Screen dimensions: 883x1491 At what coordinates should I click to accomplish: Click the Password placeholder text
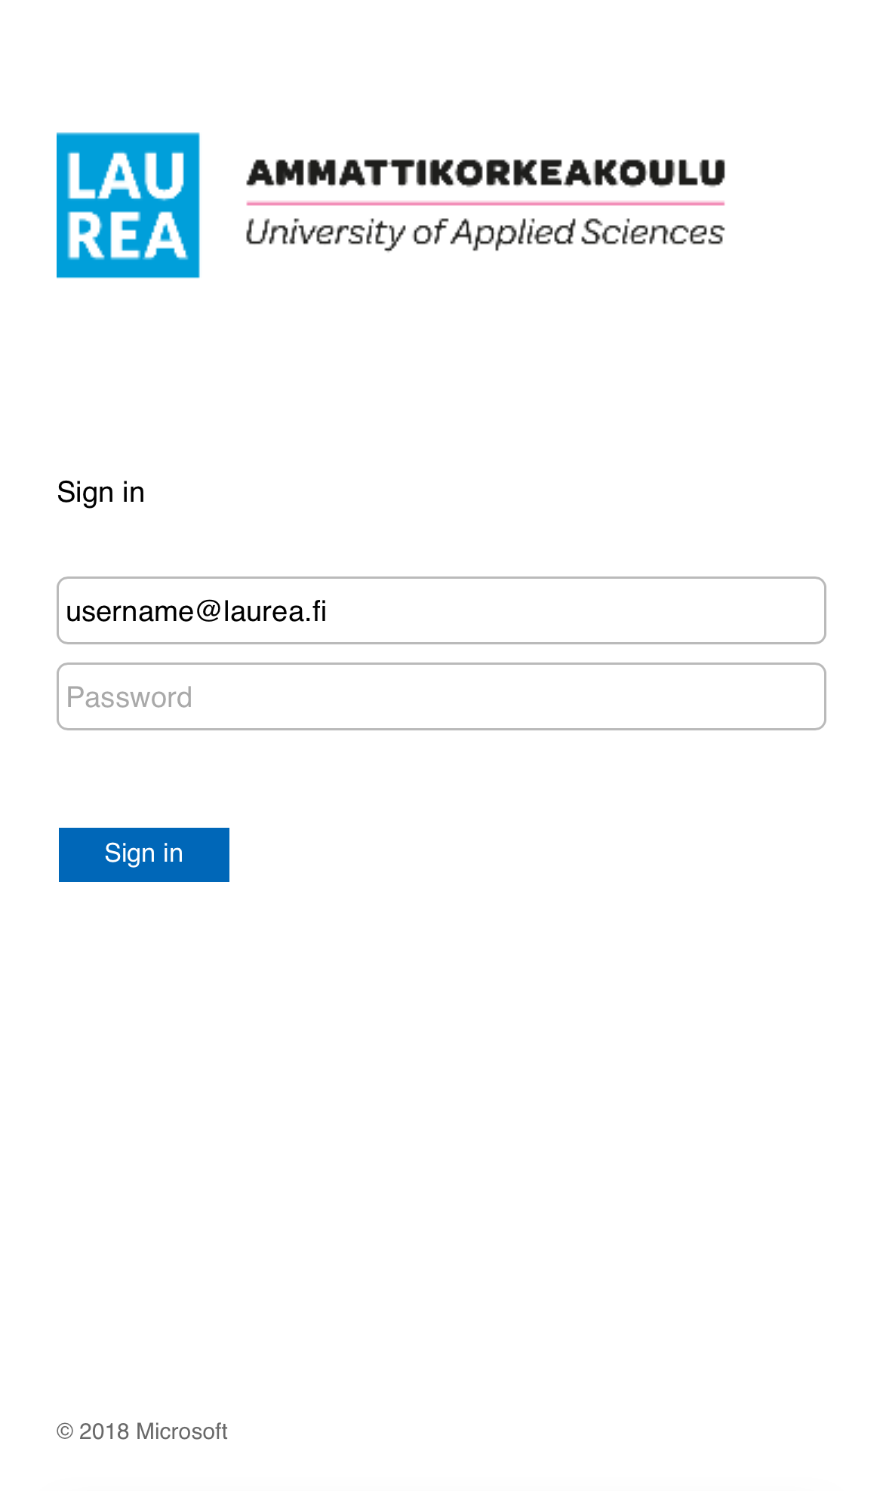point(129,697)
